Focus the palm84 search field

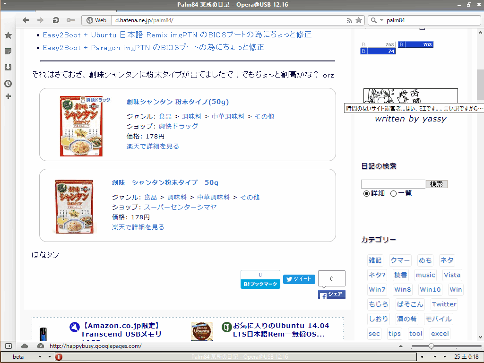(432, 20)
